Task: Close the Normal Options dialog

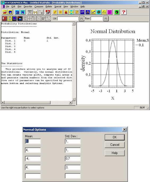Action: (x=124, y=129)
